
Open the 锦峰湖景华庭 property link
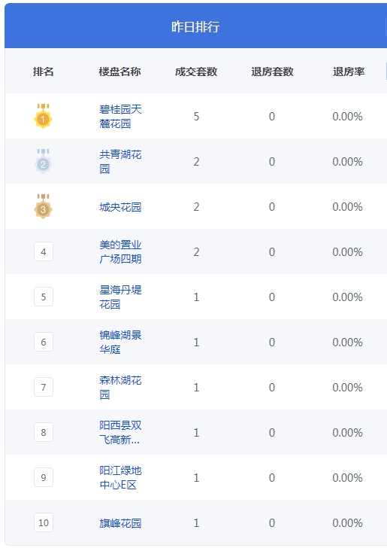click(120, 342)
